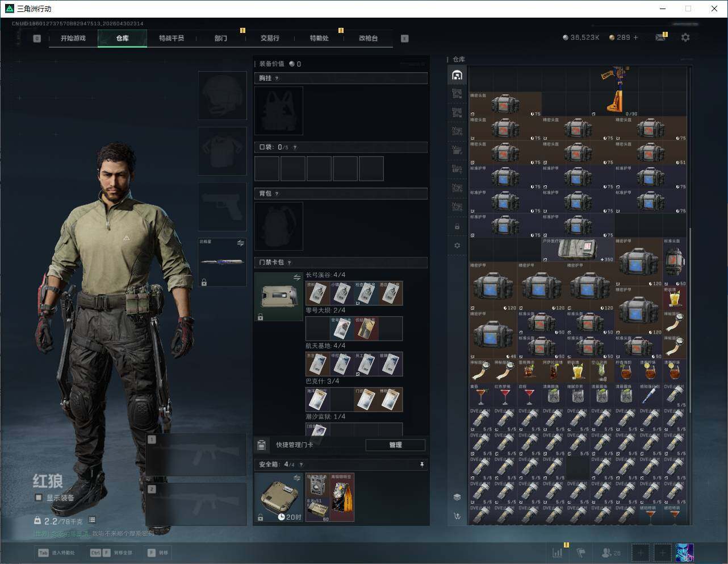Screen dimensions: 728x564
Task: Click the empty body armor slot
Action: [223, 151]
